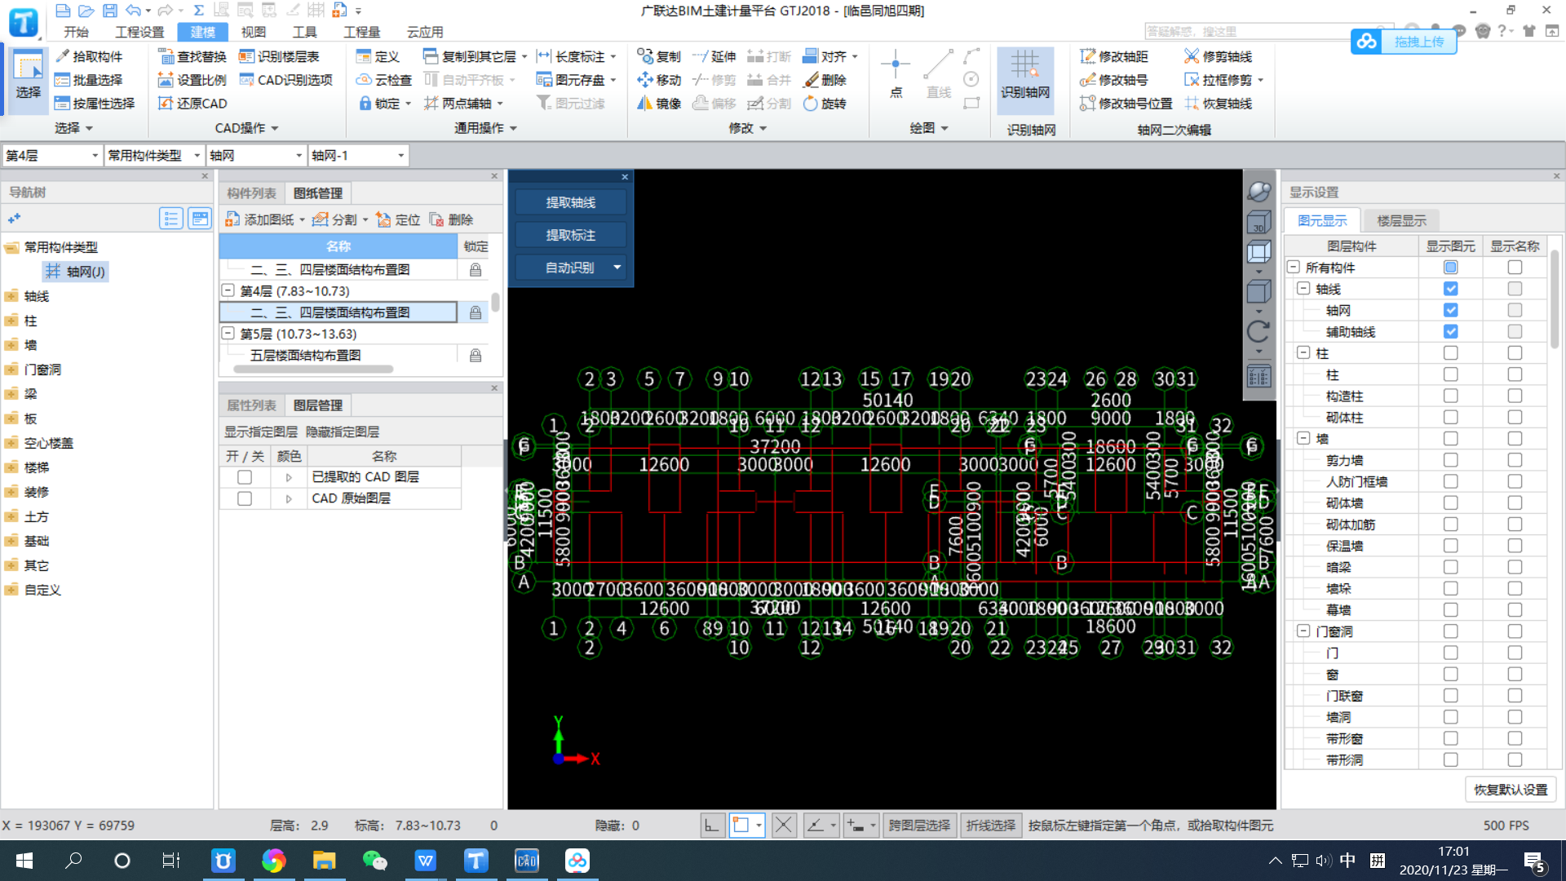
Task: Enable 轴线 display name checkbox
Action: tap(1515, 289)
